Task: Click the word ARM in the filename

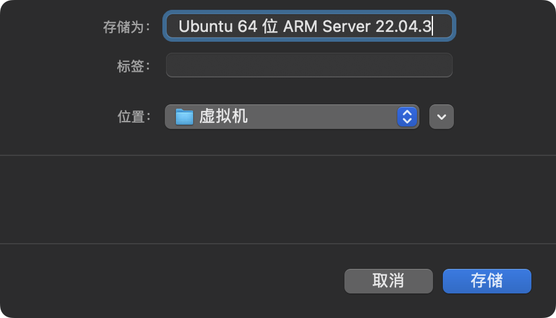Action: 301,26
